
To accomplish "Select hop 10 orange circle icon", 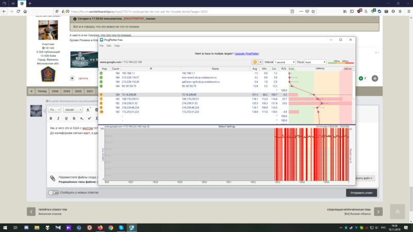I will (101, 112).
